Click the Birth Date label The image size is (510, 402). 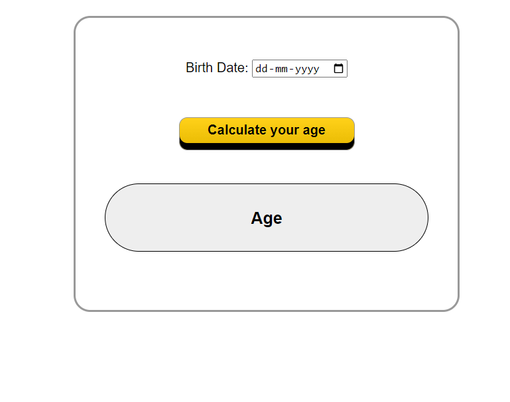[216, 68]
